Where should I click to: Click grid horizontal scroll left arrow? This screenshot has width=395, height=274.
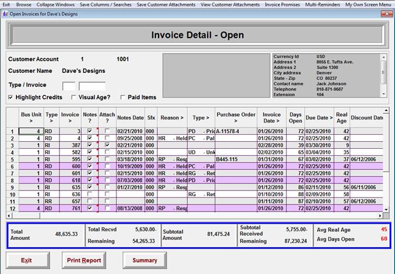click(x=9, y=216)
